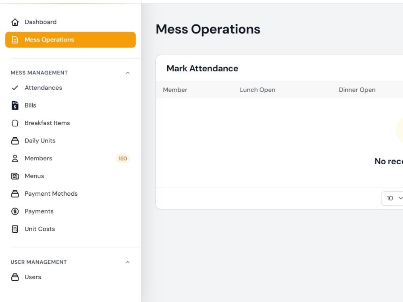
Task: Click the Members person icon
Action: click(x=15, y=158)
